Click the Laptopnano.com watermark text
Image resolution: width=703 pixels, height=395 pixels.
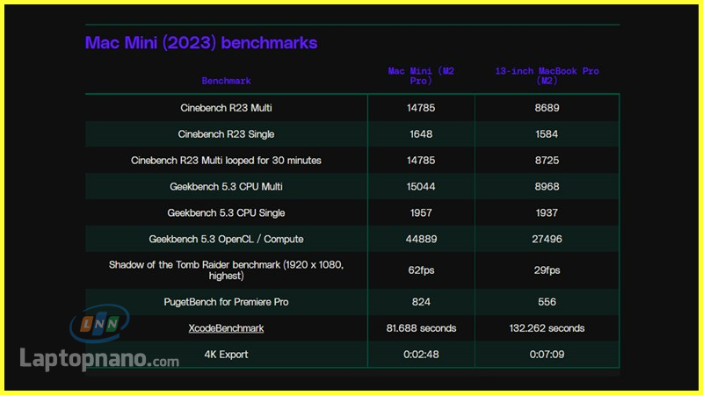(99, 359)
